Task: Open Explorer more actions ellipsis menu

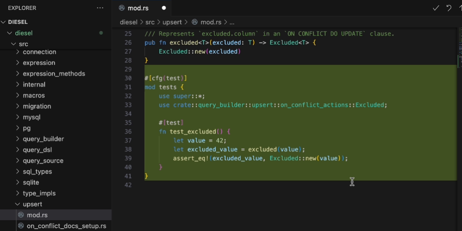Action: [100, 8]
